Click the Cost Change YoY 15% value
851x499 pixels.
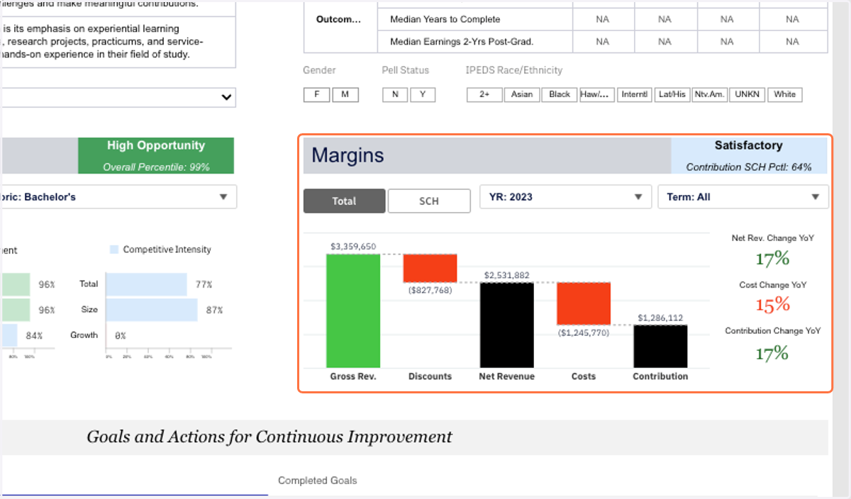772,304
